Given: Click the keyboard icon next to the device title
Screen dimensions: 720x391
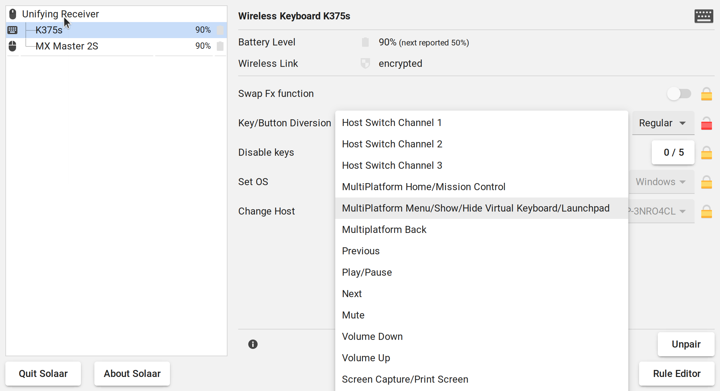Looking at the screenshot, I should point(704,16).
